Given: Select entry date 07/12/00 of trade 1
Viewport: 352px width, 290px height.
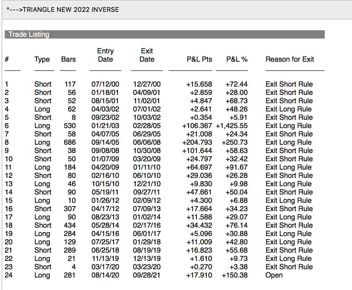Looking at the screenshot, I should pyautogui.click(x=105, y=84).
